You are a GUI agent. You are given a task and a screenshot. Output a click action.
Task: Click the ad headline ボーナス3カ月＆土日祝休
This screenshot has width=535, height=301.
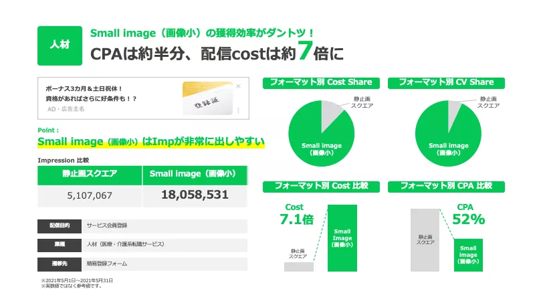coord(84,88)
